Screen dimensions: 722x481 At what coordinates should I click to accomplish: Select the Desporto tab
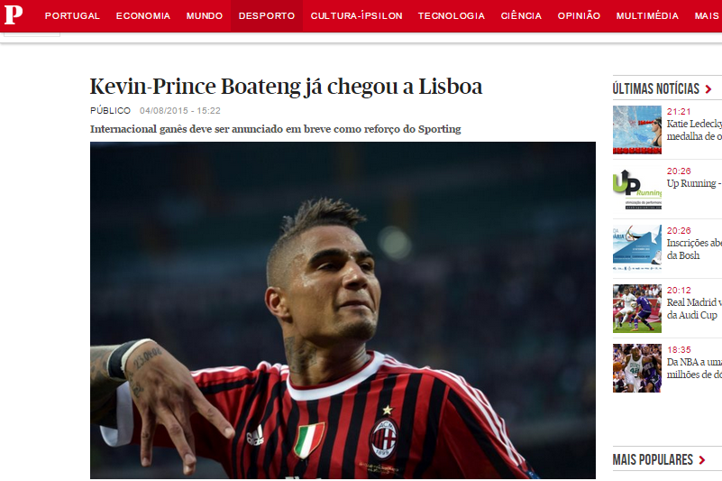pos(267,15)
